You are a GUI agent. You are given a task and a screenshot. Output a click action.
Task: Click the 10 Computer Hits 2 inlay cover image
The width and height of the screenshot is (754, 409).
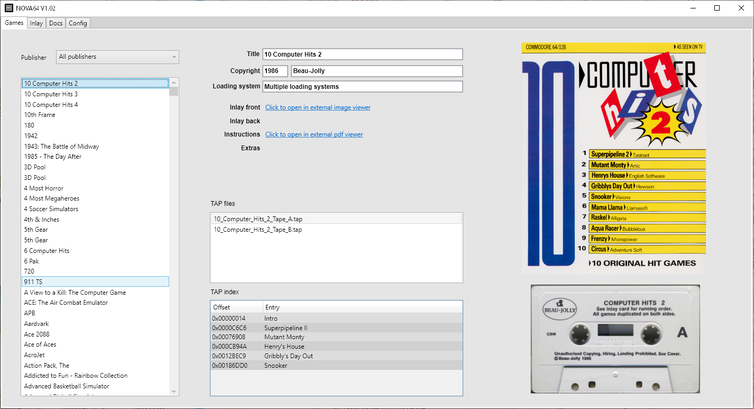coord(614,158)
